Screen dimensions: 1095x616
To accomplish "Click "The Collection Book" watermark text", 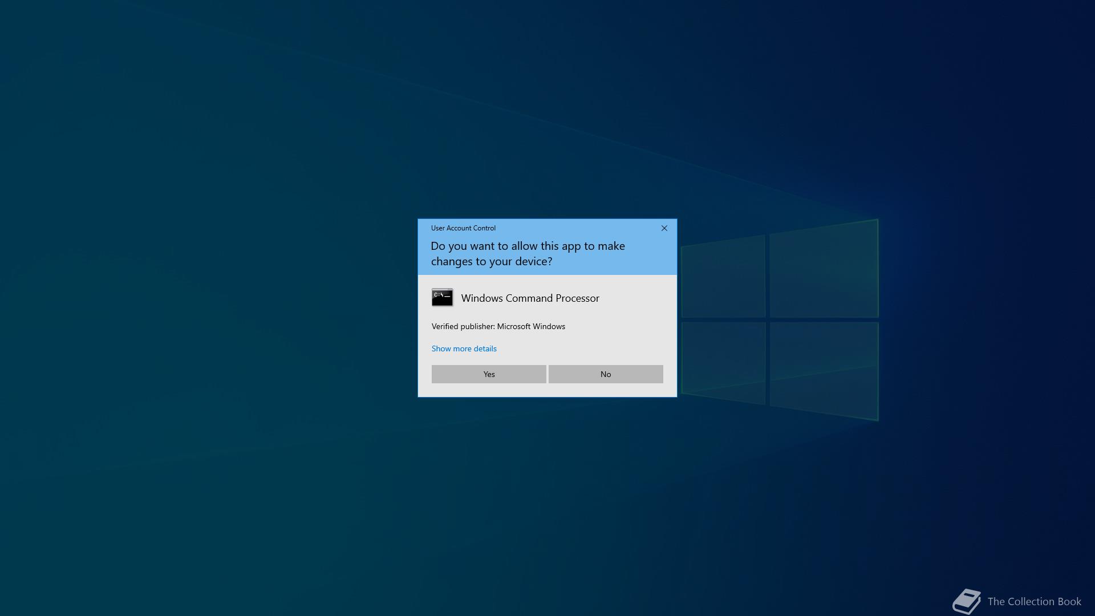I will coord(1034,601).
